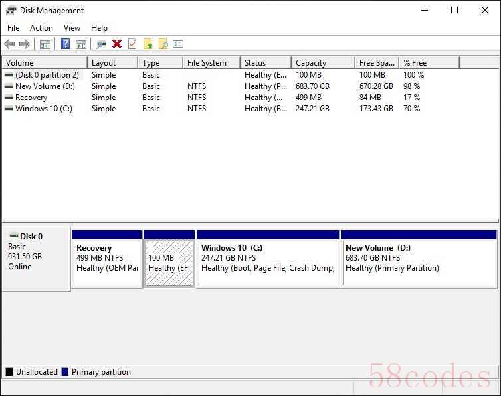Click the 670.28 GB free space cell
Image resolution: width=501 pixels, height=396 pixels.
click(x=376, y=86)
